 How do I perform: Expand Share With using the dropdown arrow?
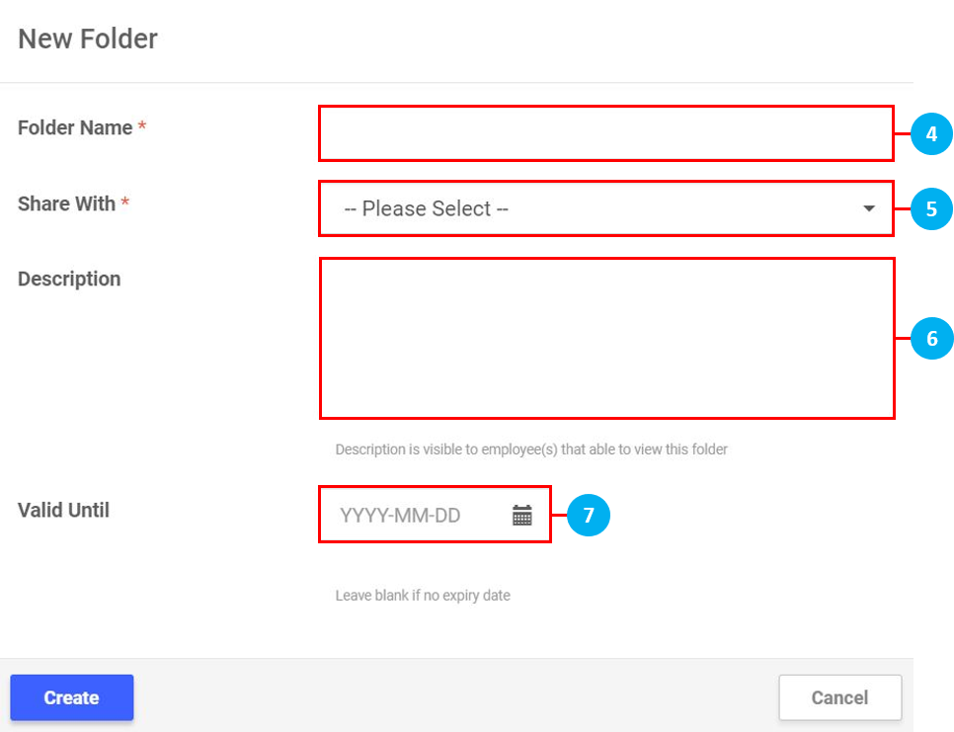pyautogui.click(x=869, y=208)
